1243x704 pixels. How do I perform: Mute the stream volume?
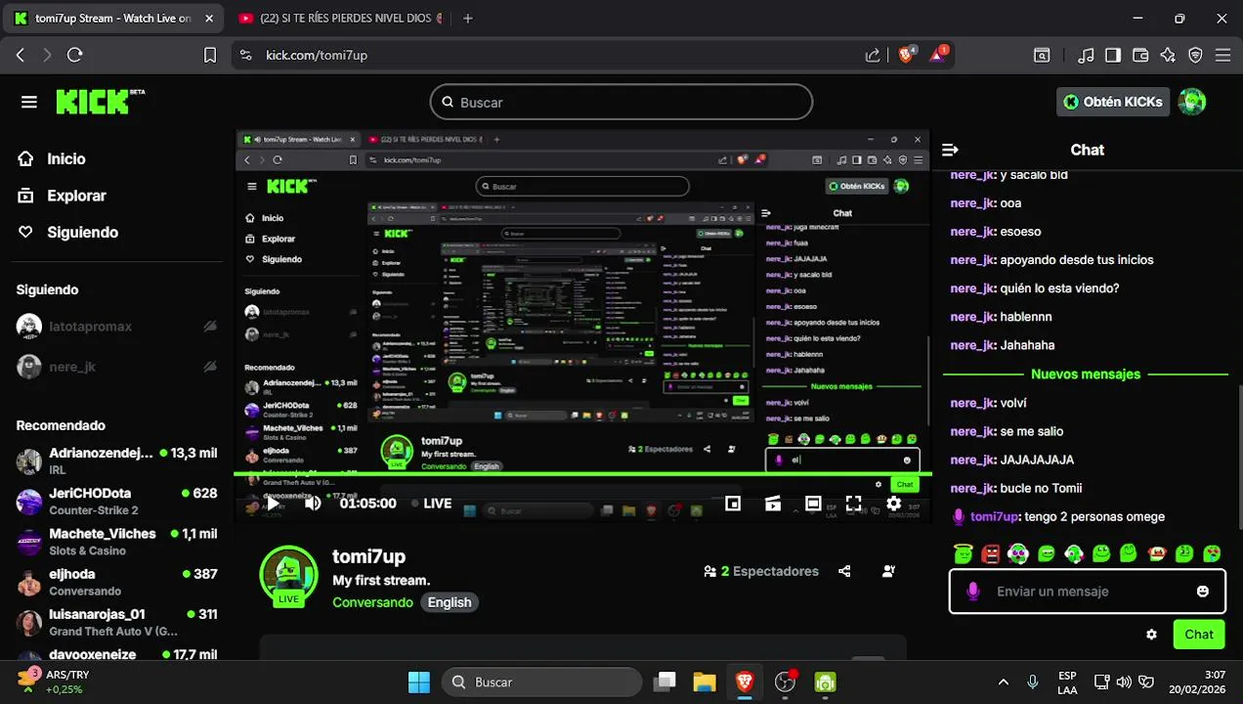pos(313,504)
